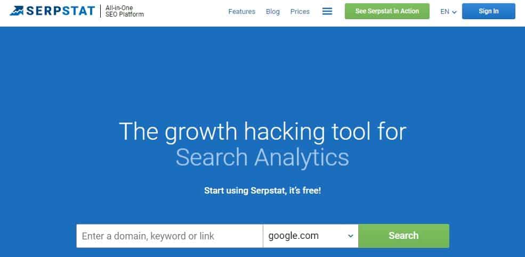Go to the Blog page
The width and height of the screenshot is (525, 257).
[x=272, y=11]
